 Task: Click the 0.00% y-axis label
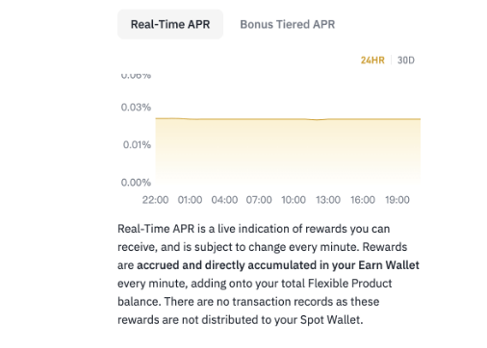136,183
